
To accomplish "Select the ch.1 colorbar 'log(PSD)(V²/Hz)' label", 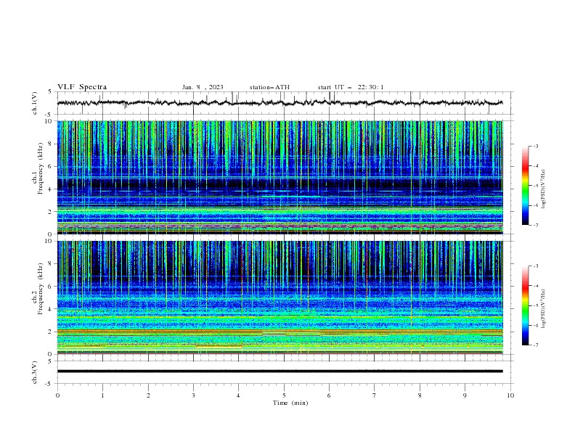I will [x=544, y=189].
